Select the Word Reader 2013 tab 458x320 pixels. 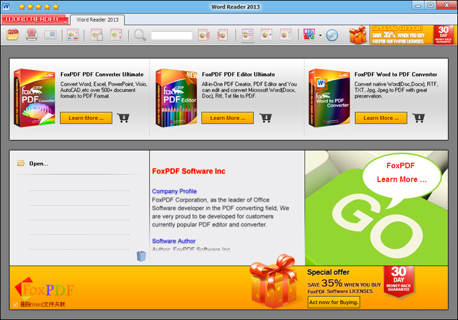(x=98, y=19)
